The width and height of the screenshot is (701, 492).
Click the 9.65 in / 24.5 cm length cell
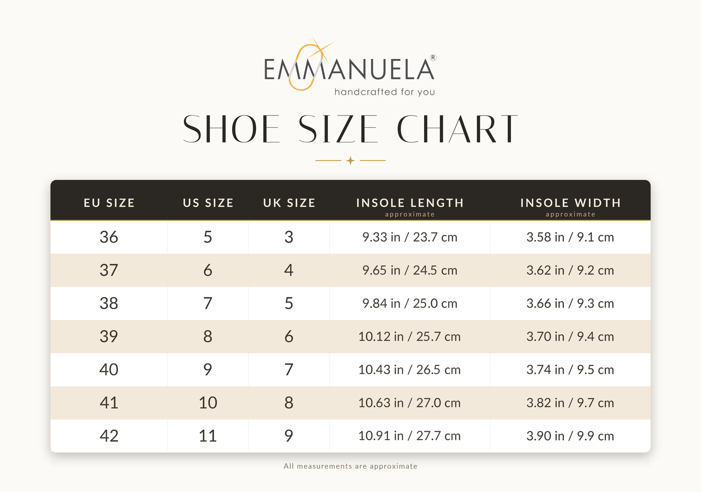click(x=410, y=270)
